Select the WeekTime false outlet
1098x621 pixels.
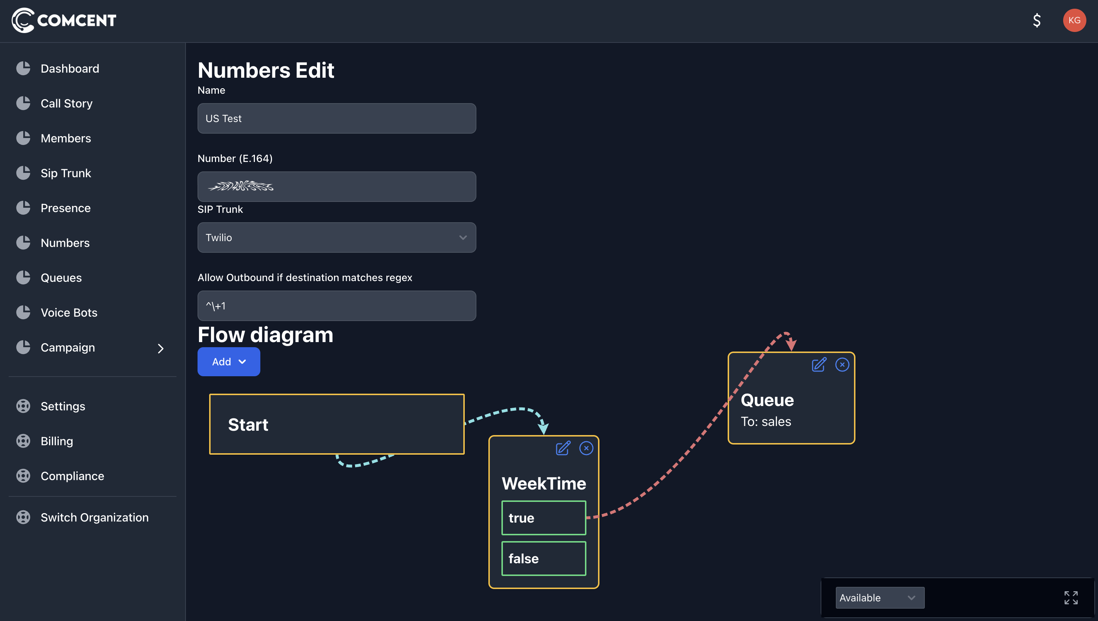(x=544, y=558)
